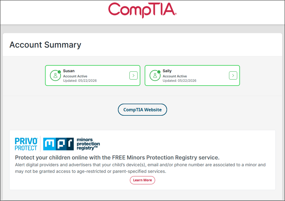Click Susan's Updated 05/22/2026 date line

80,80
